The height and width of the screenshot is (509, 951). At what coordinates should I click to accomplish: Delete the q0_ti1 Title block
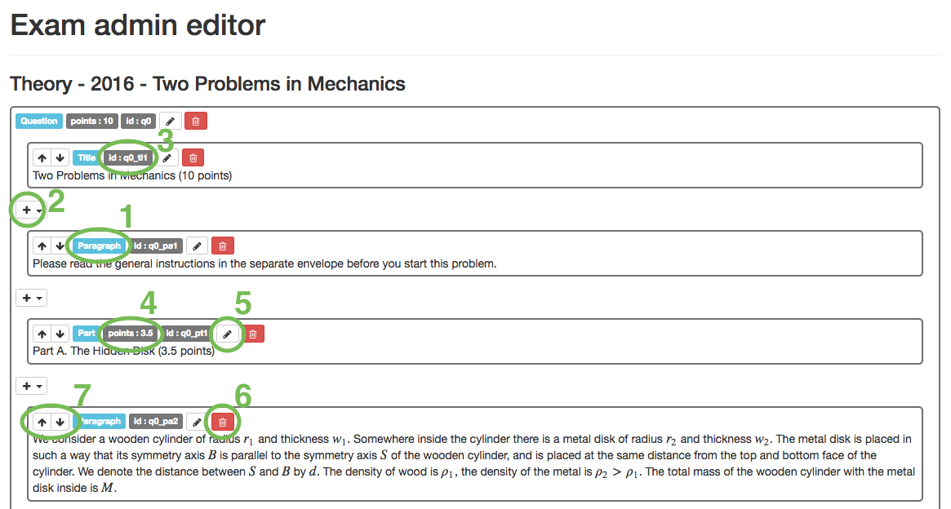click(193, 157)
